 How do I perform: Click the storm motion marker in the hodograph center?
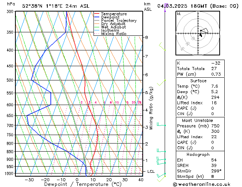[200, 35]
